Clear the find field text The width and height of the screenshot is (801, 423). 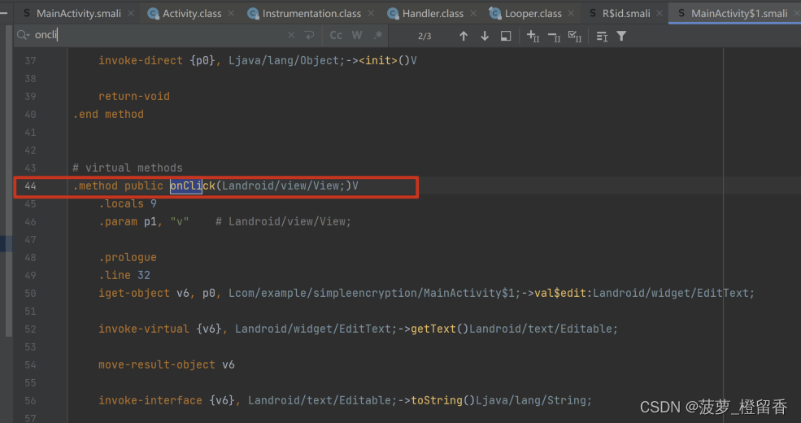290,35
